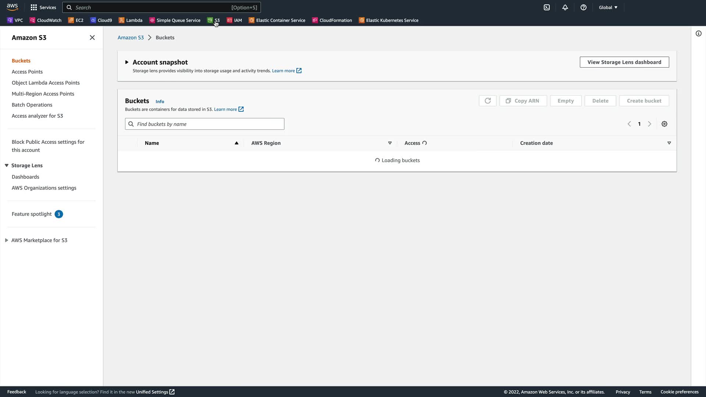The width and height of the screenshot is (706, 397).
Task: Open Batch Operations in sidebar
Action: (x=32, y=105)
